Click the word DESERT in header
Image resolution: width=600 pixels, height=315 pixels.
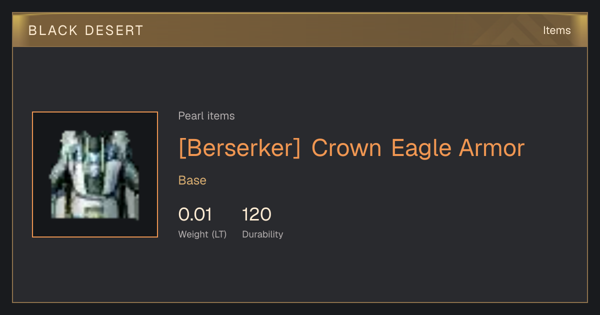tap(114, 30)
